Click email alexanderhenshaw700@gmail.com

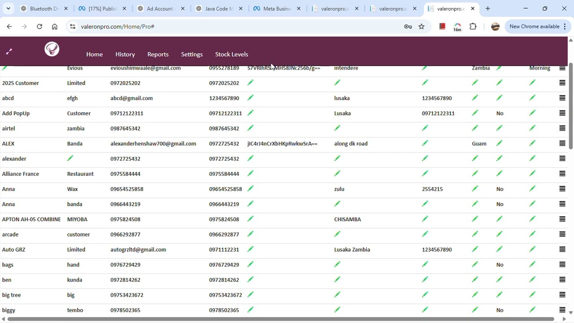pos(153,144)
